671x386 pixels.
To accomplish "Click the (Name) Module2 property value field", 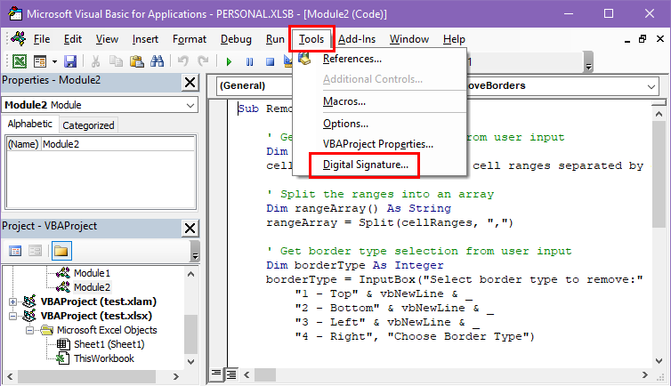I will pos(118,144).
